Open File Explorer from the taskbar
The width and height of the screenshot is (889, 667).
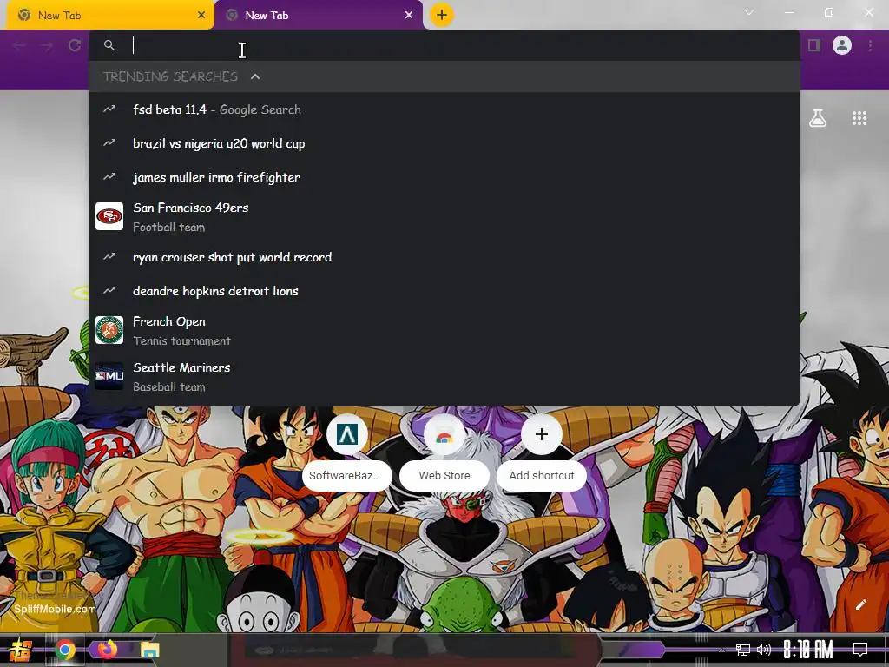click(149, 650)
